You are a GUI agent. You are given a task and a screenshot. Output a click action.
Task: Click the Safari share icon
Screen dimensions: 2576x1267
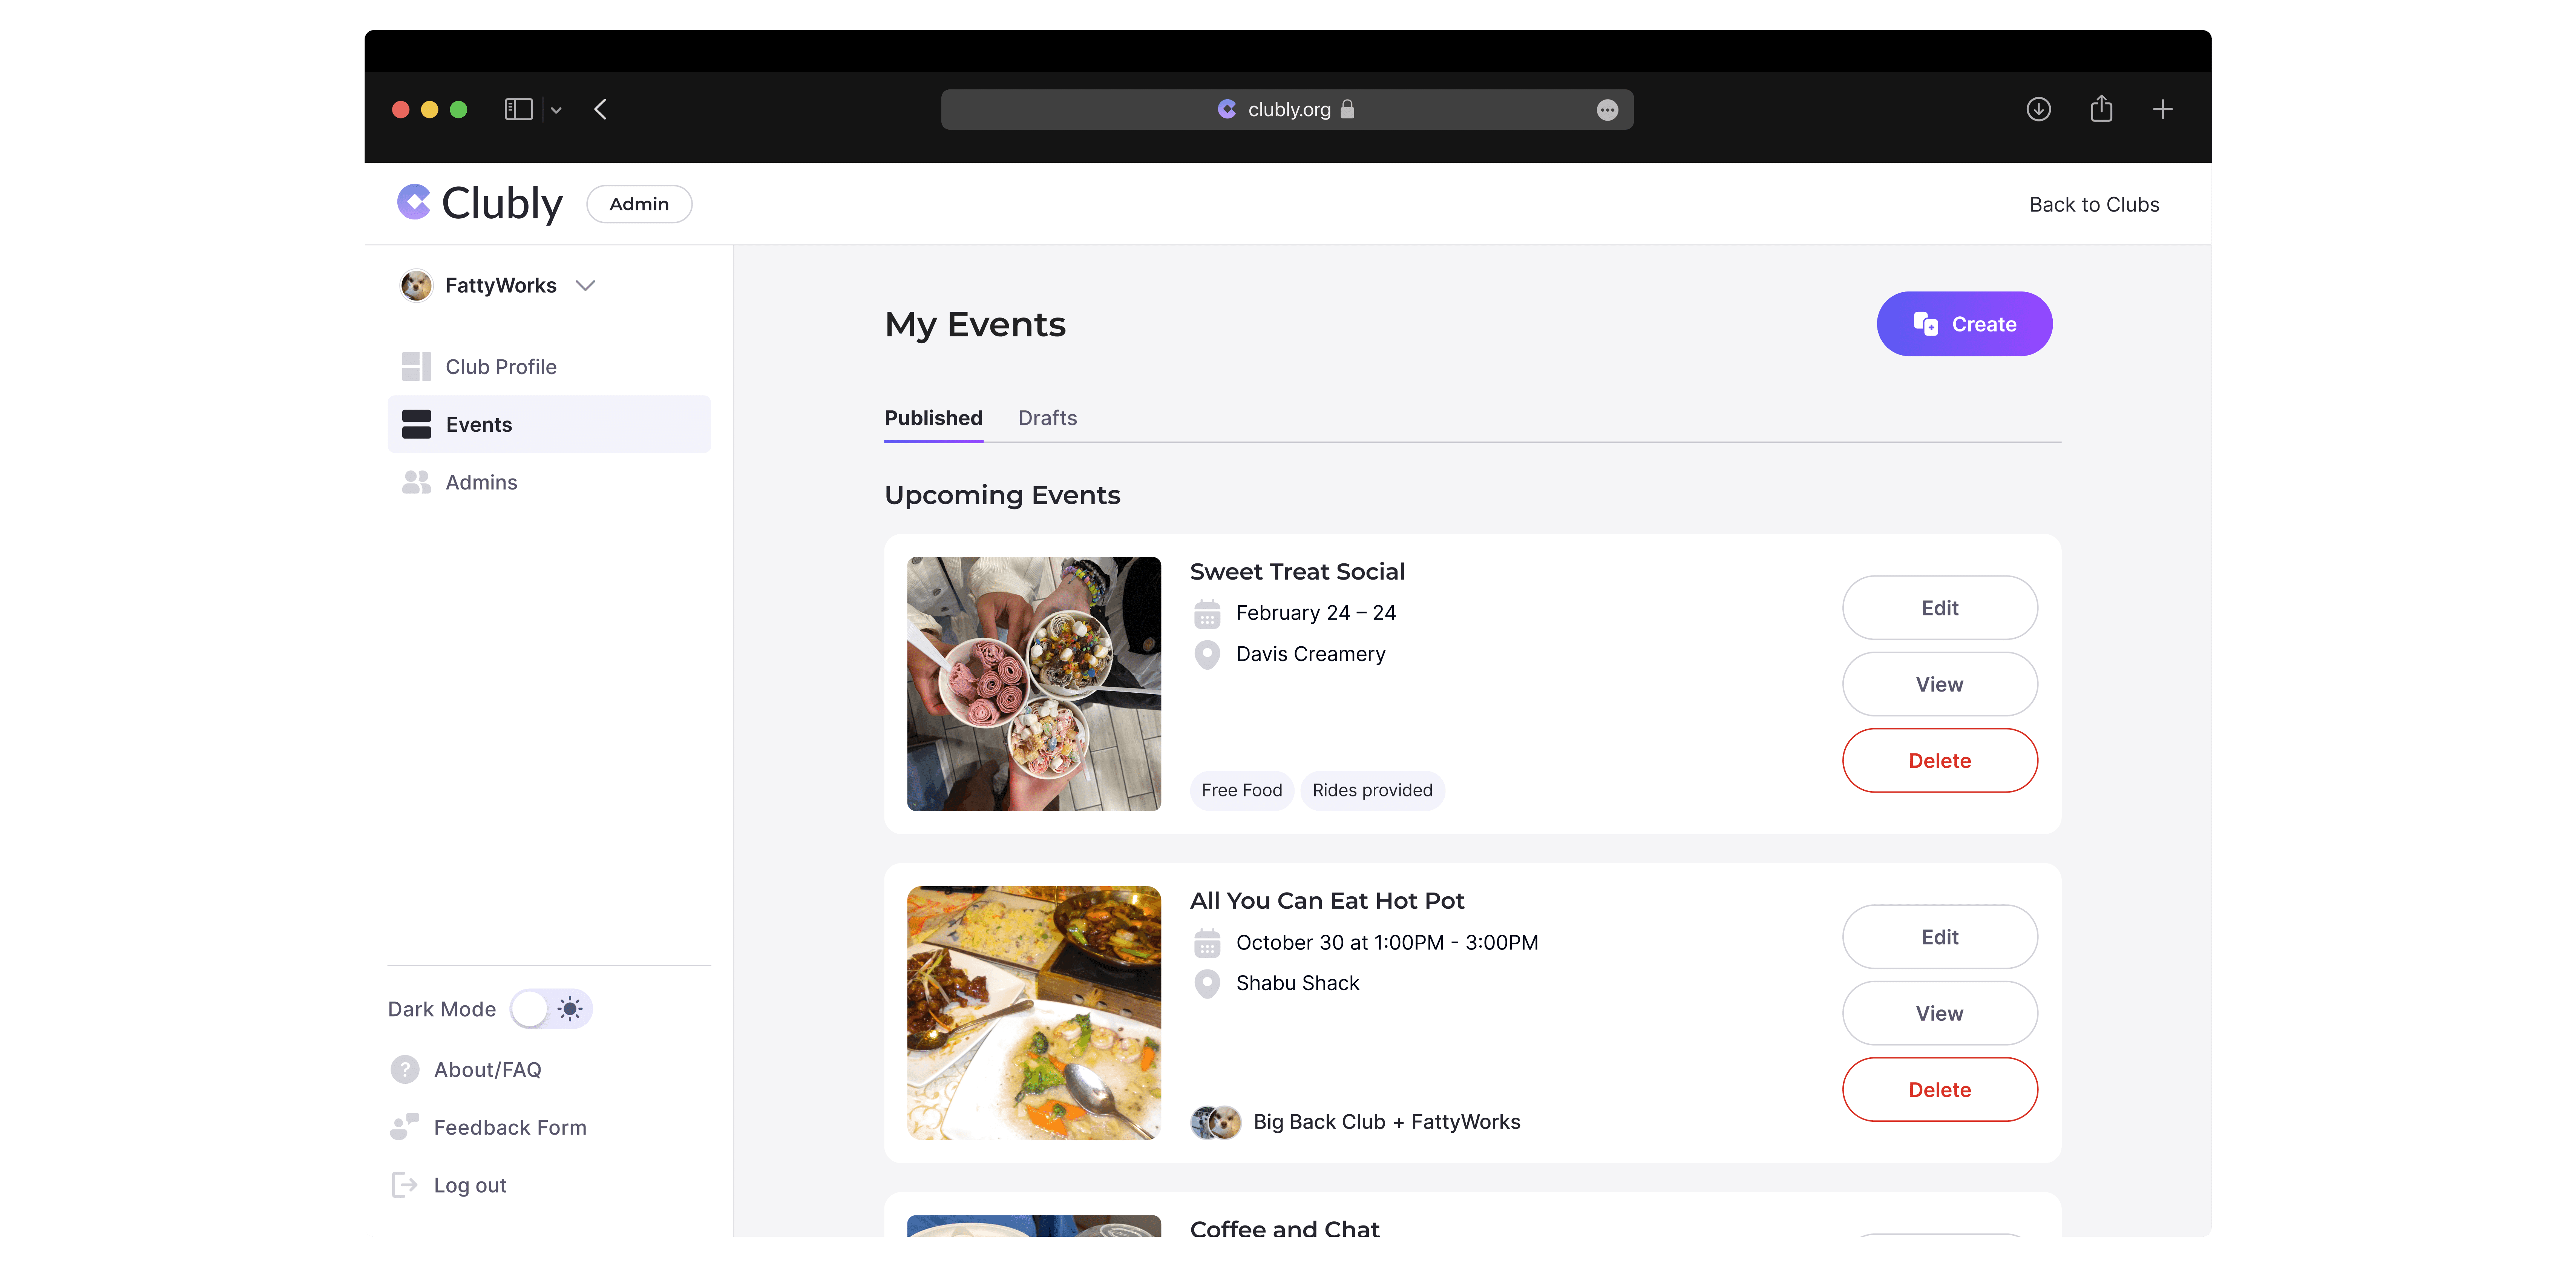2101,109
